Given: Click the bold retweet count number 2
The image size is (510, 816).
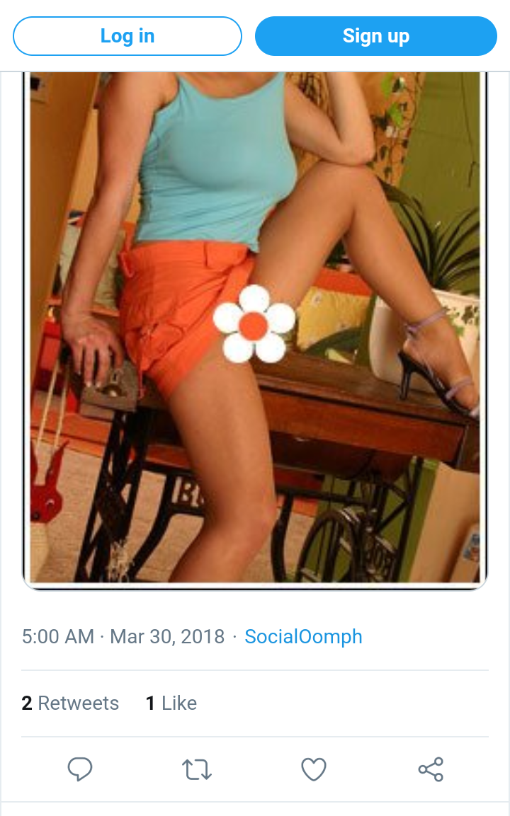Looking at the screenshot, I should 27,703.
